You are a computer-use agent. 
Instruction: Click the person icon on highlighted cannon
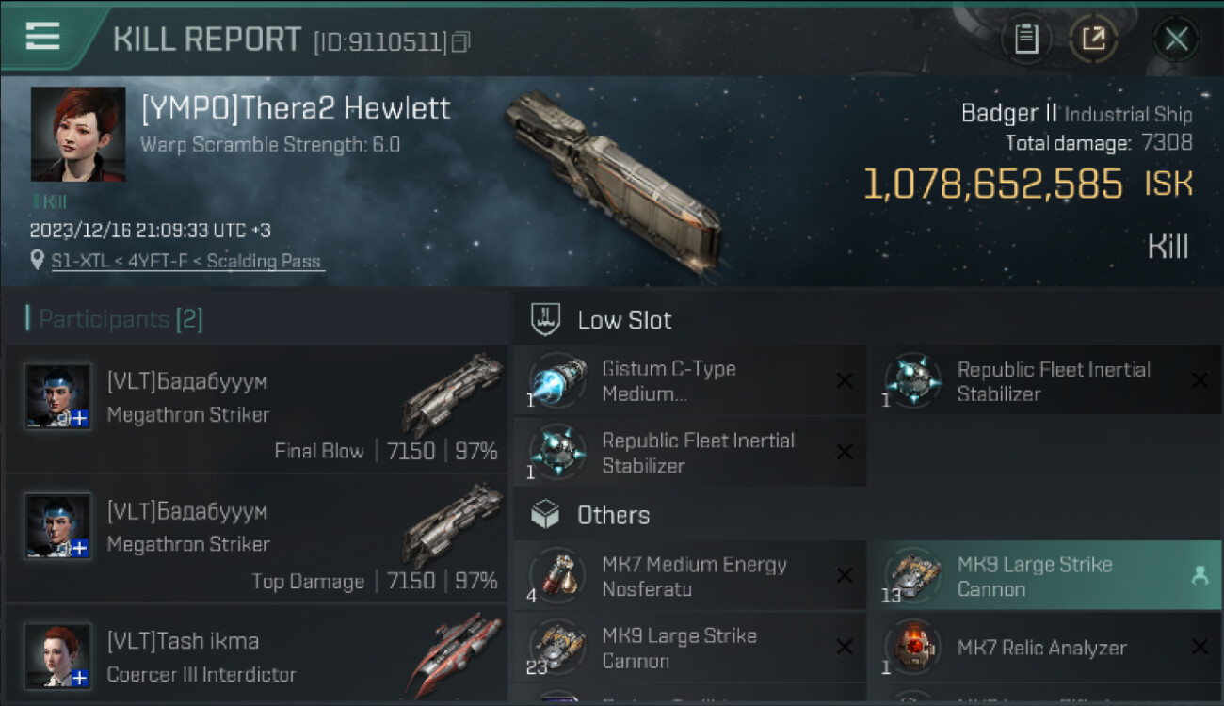[1200, 576]
